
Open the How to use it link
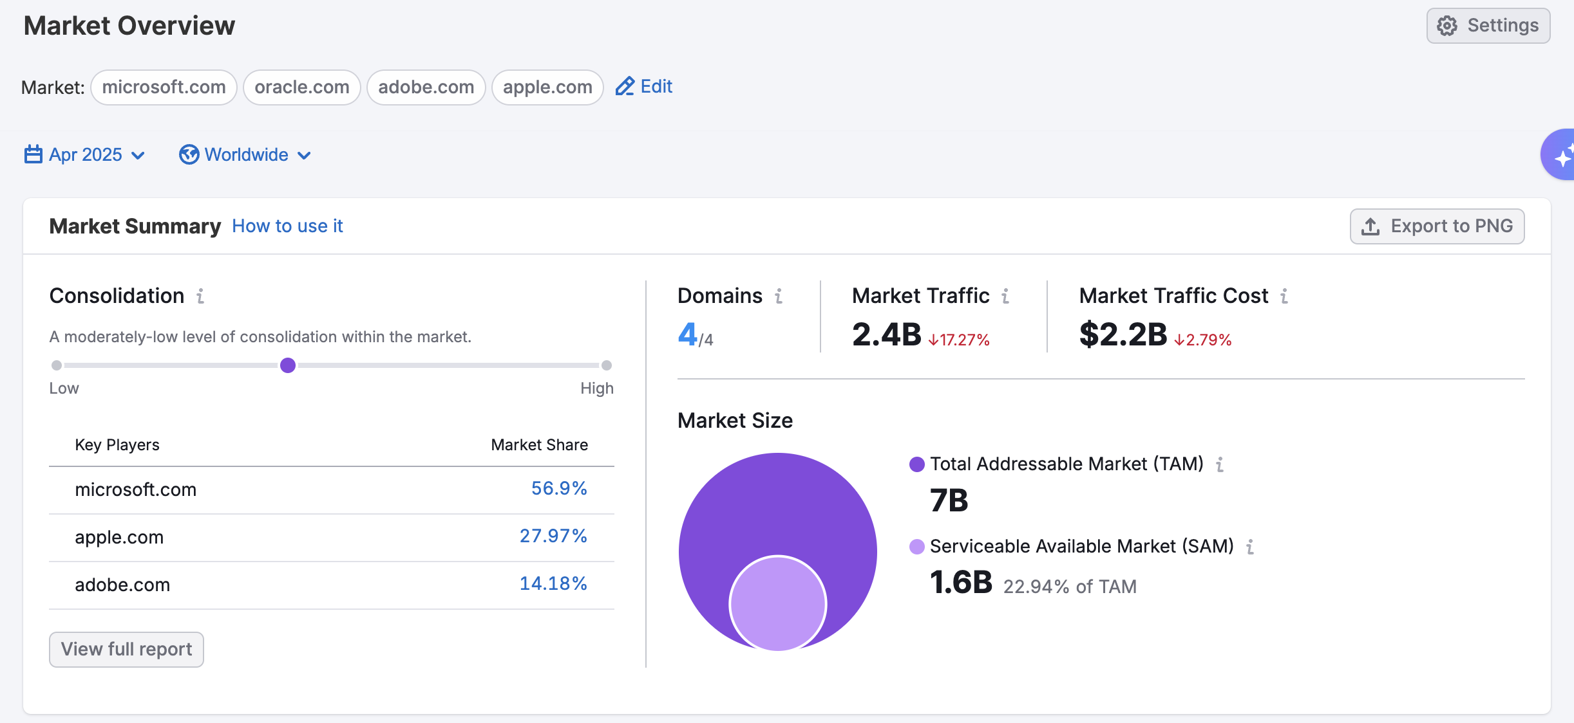click(287, 226)
